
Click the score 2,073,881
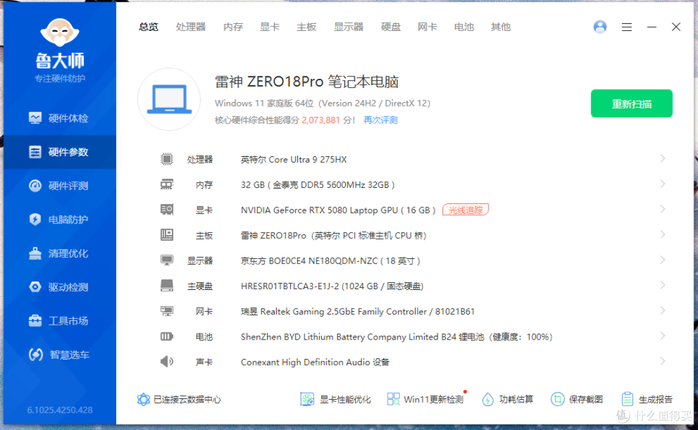tap(321, 120)
